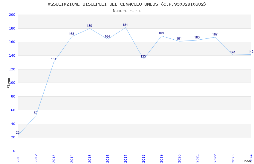
Task: Select the data label 167 for 2022
Action: point(215,34)
